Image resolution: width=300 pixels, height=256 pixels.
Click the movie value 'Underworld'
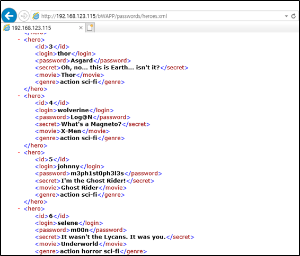click(80, 244)
